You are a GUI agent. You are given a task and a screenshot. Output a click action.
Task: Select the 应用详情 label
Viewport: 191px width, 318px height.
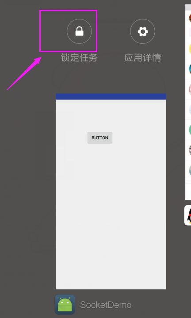click(142, 57)
